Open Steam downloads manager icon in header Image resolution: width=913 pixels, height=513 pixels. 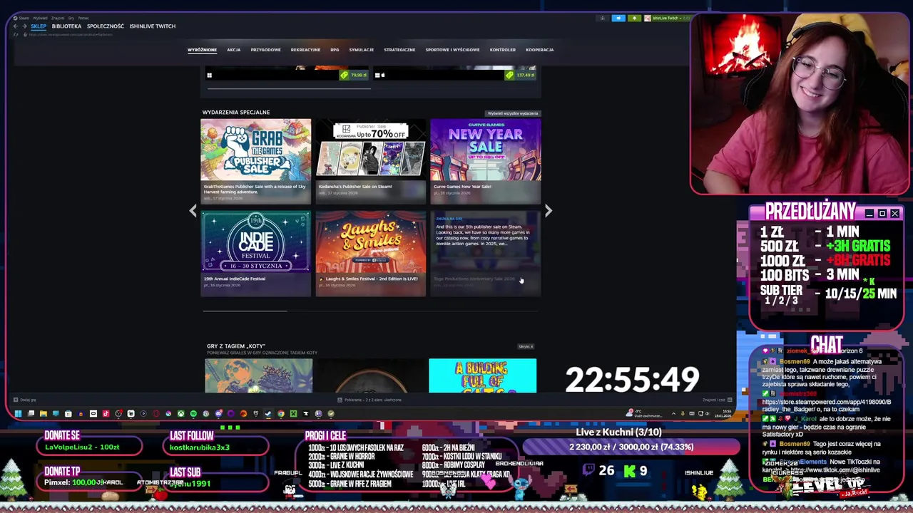pos(603,18)
